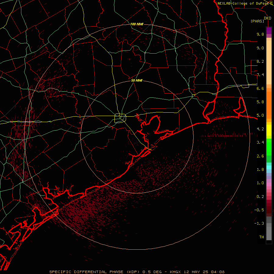Click the SPECIFIC DIFFERENTIAL PHASE (KDP) caption text
This screenshot has height=274, width=274.
tap(95, 272)
